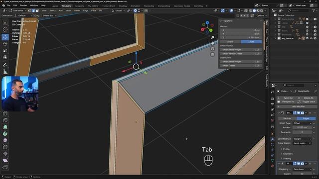Screen dimensions: 319x179
Task: Expand the wip_herocar collection tree
Action: [x=276, y=38]
